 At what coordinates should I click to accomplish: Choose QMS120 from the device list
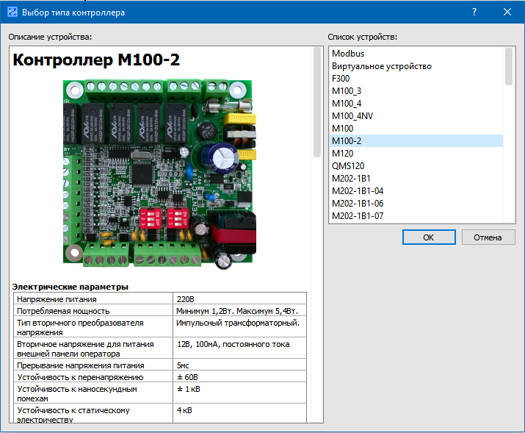(x=347, y=166)
